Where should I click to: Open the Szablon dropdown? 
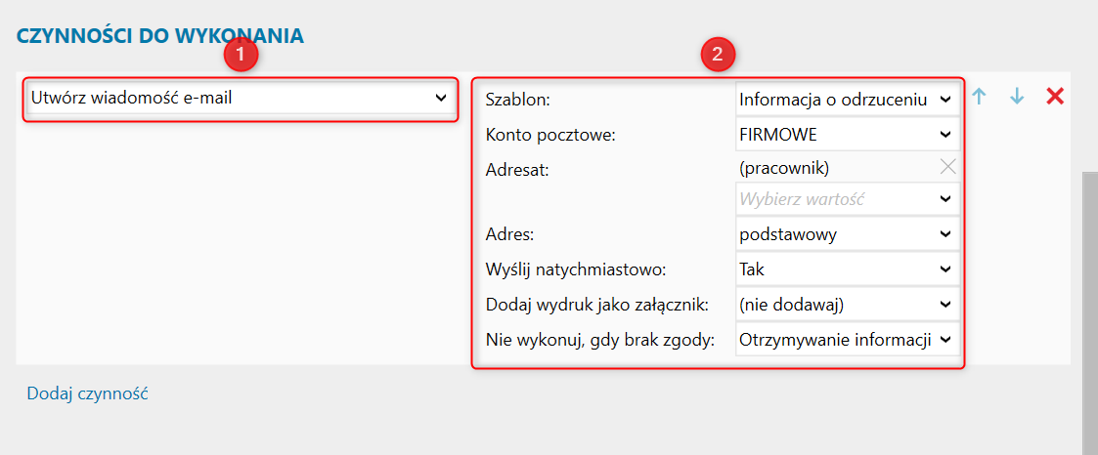coord(847,99)
